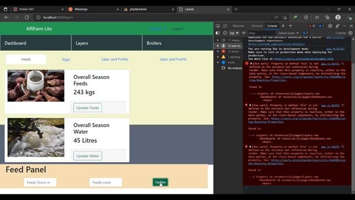
Task: Open the Dashboard nav section
Action: pyautogui.click(x=35, y=43)
